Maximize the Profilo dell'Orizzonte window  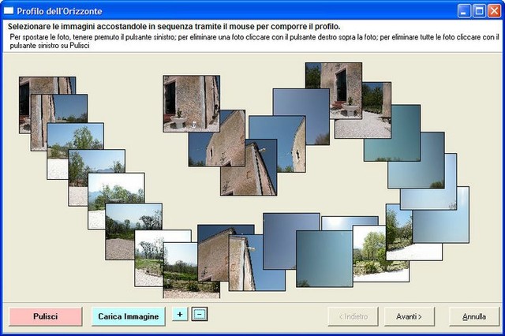[x=479, y=11]
